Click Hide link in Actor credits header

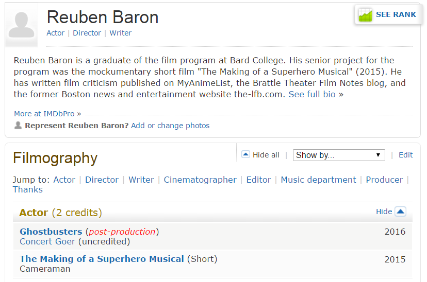point(384,211)
